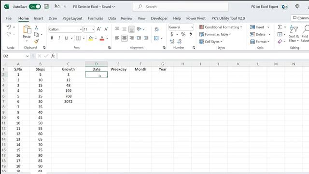This screenshot has width=309, height=174.
Task: Click the Comma Style icon
Action: coord(191,34)
